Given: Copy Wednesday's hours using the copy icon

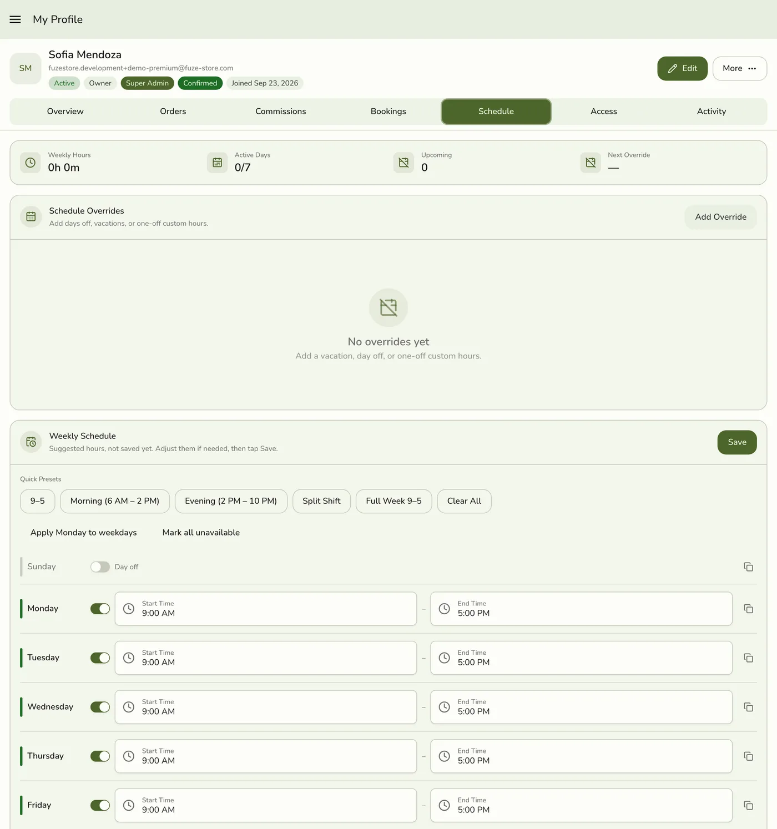Looking at the screenshot, I should point(748,707).
